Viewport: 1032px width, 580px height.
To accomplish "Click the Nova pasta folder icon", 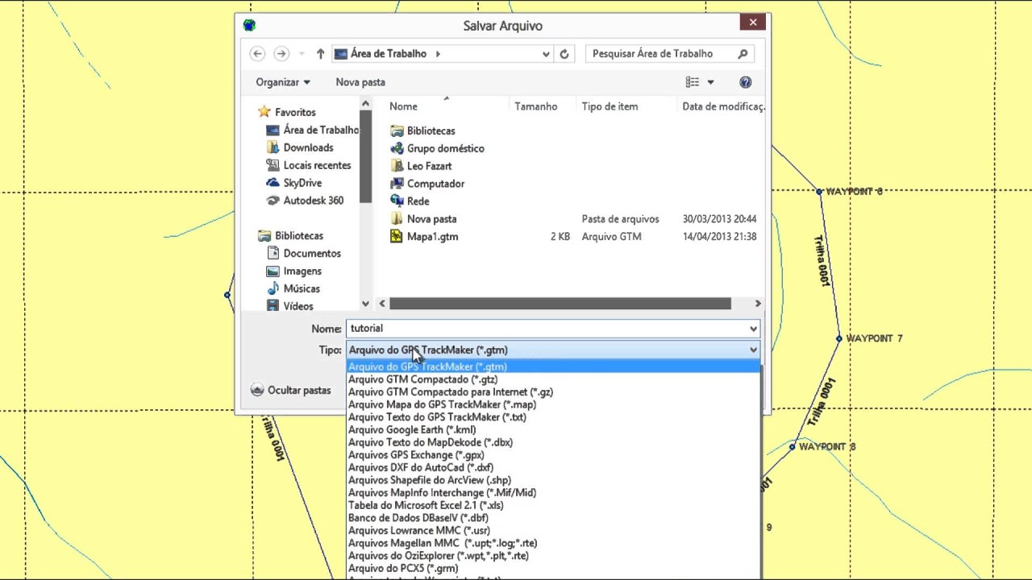I will click(397, 219).
